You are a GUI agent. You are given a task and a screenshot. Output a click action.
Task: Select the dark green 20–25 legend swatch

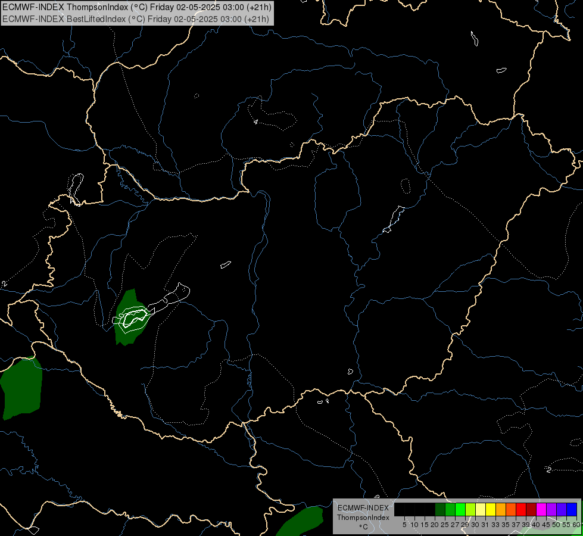coord(440,510)
